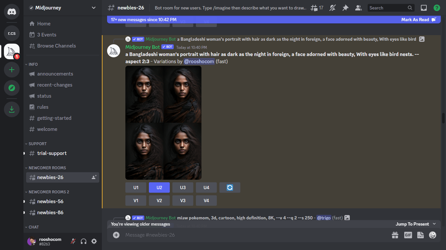The width and height of the screenshot is (446, 250).
Task: Click the Download Apps icon
Action: point(12,109)
